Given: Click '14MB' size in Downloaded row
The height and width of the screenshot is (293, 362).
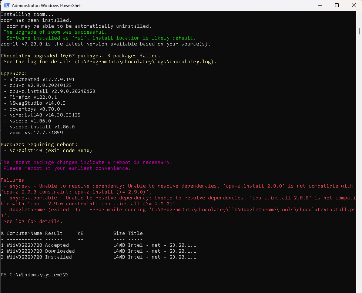Looking at the screenshot, I should pyautogui.click(x=119, y=251).
